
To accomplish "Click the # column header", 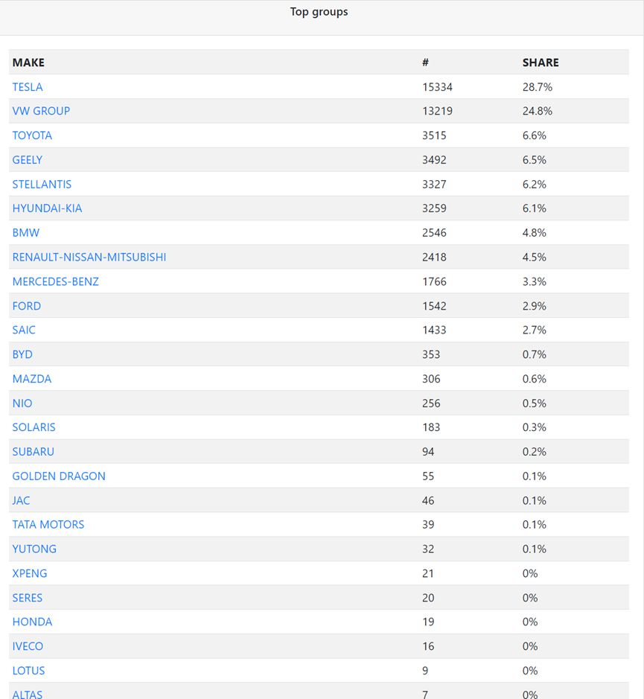I will coord(425,63).
